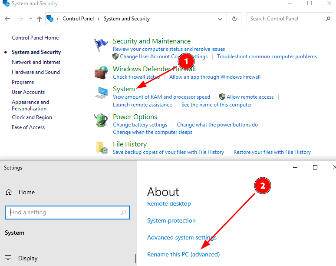Open File History heading
Image resolution: width=336 pixels, height=266 pixels.
130,144
